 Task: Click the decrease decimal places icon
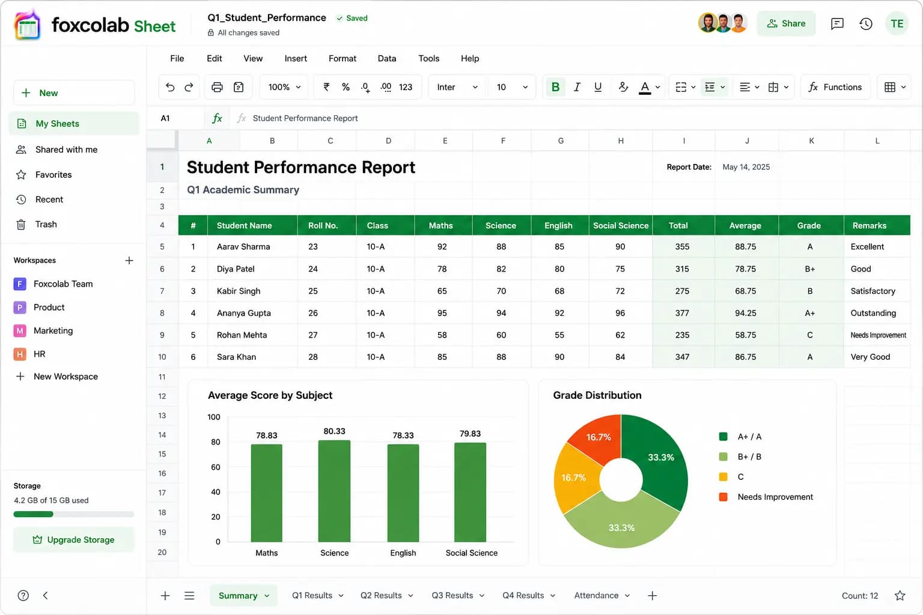click(x=365, y=87)
